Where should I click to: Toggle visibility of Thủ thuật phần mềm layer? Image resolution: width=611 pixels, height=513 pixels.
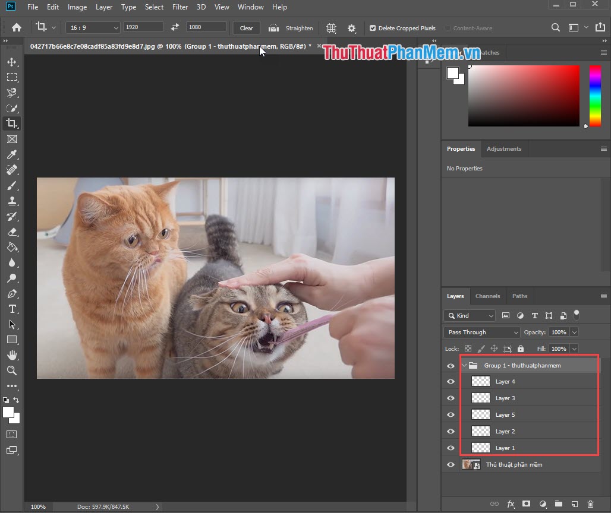[x=450, y=464]
